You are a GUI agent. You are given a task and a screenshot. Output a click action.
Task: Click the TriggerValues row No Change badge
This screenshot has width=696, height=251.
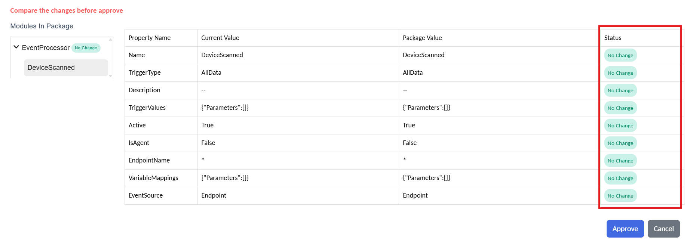click(620, 108)
